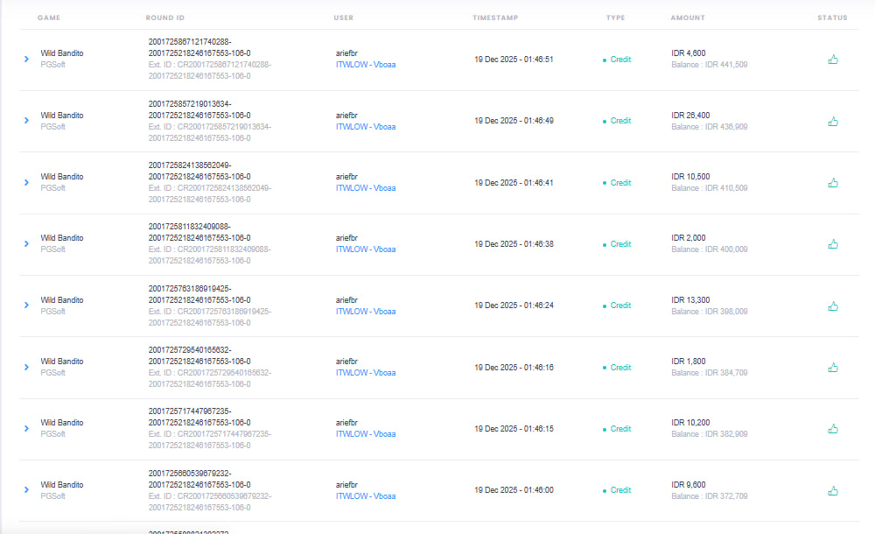Select timestamp 19 Dec 2025 - 01:46:16
This screenshot has height=534, width=875.
click(514, 368)
